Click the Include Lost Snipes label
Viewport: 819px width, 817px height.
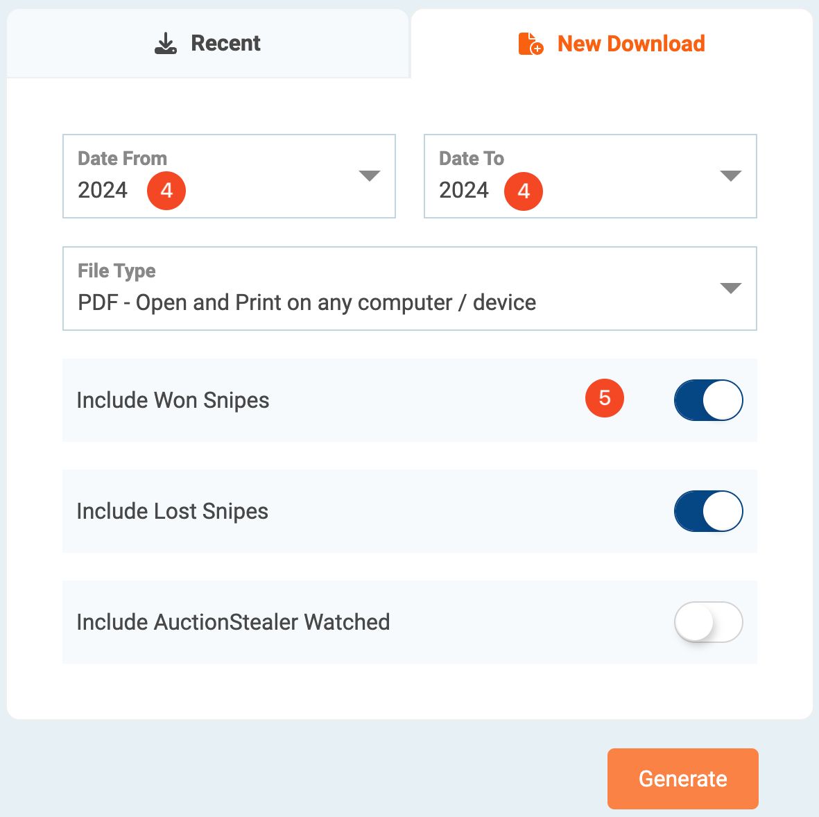tap(173, 511)
